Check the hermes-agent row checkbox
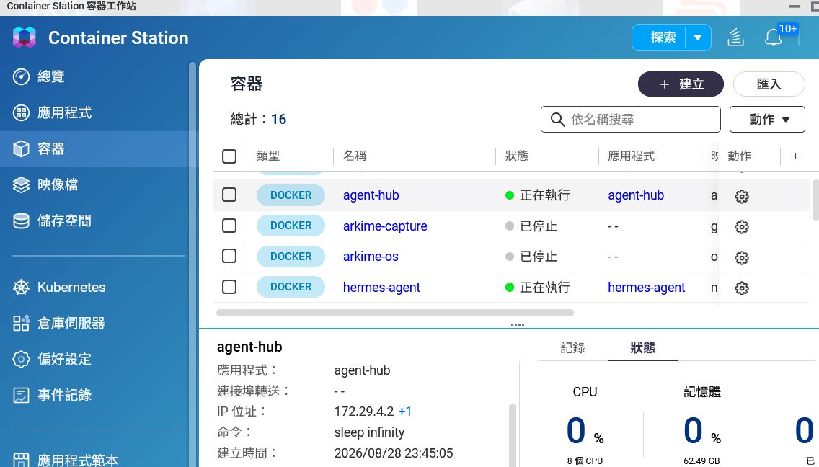This screenshot has width=819, height=467. [229, 287]
